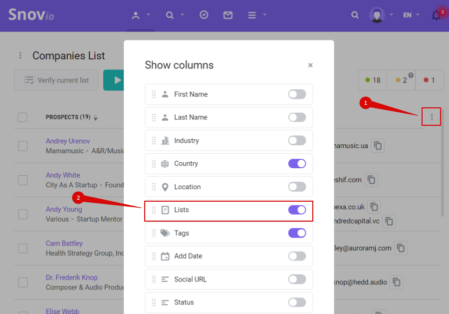Disable the Country column toggle
Viewport: 449px width, 314px height.
[297, 164]
